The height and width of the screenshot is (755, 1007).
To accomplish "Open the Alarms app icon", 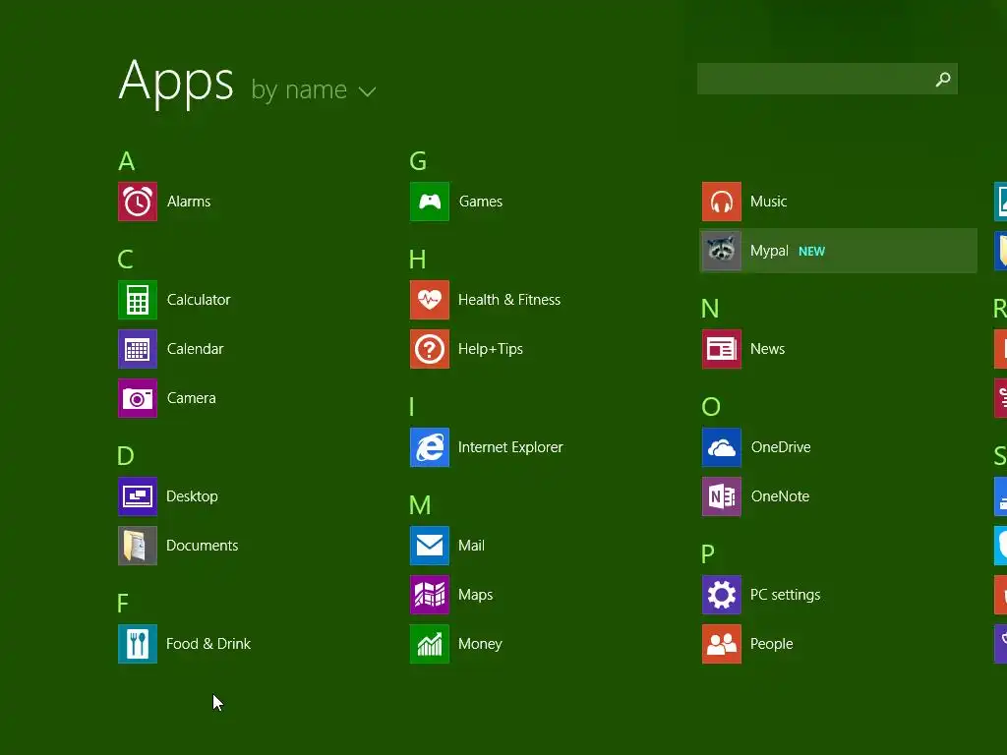I will pyautogui.click(x=138, y=202).
